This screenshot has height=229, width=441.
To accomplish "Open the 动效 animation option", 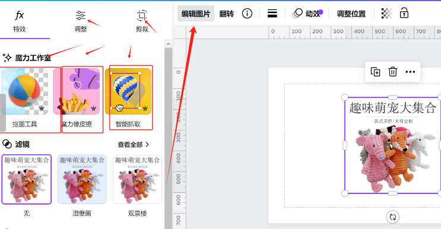I will tap(307, 14).
